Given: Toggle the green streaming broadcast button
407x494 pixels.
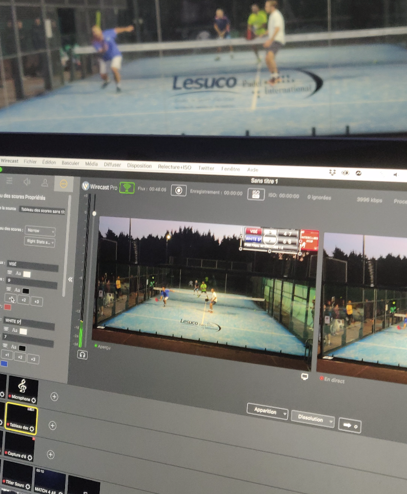Looking at the screenshot, I should point(127,188).
